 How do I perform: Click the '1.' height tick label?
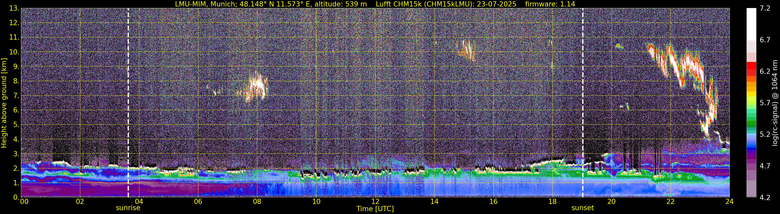pos(16,183)
